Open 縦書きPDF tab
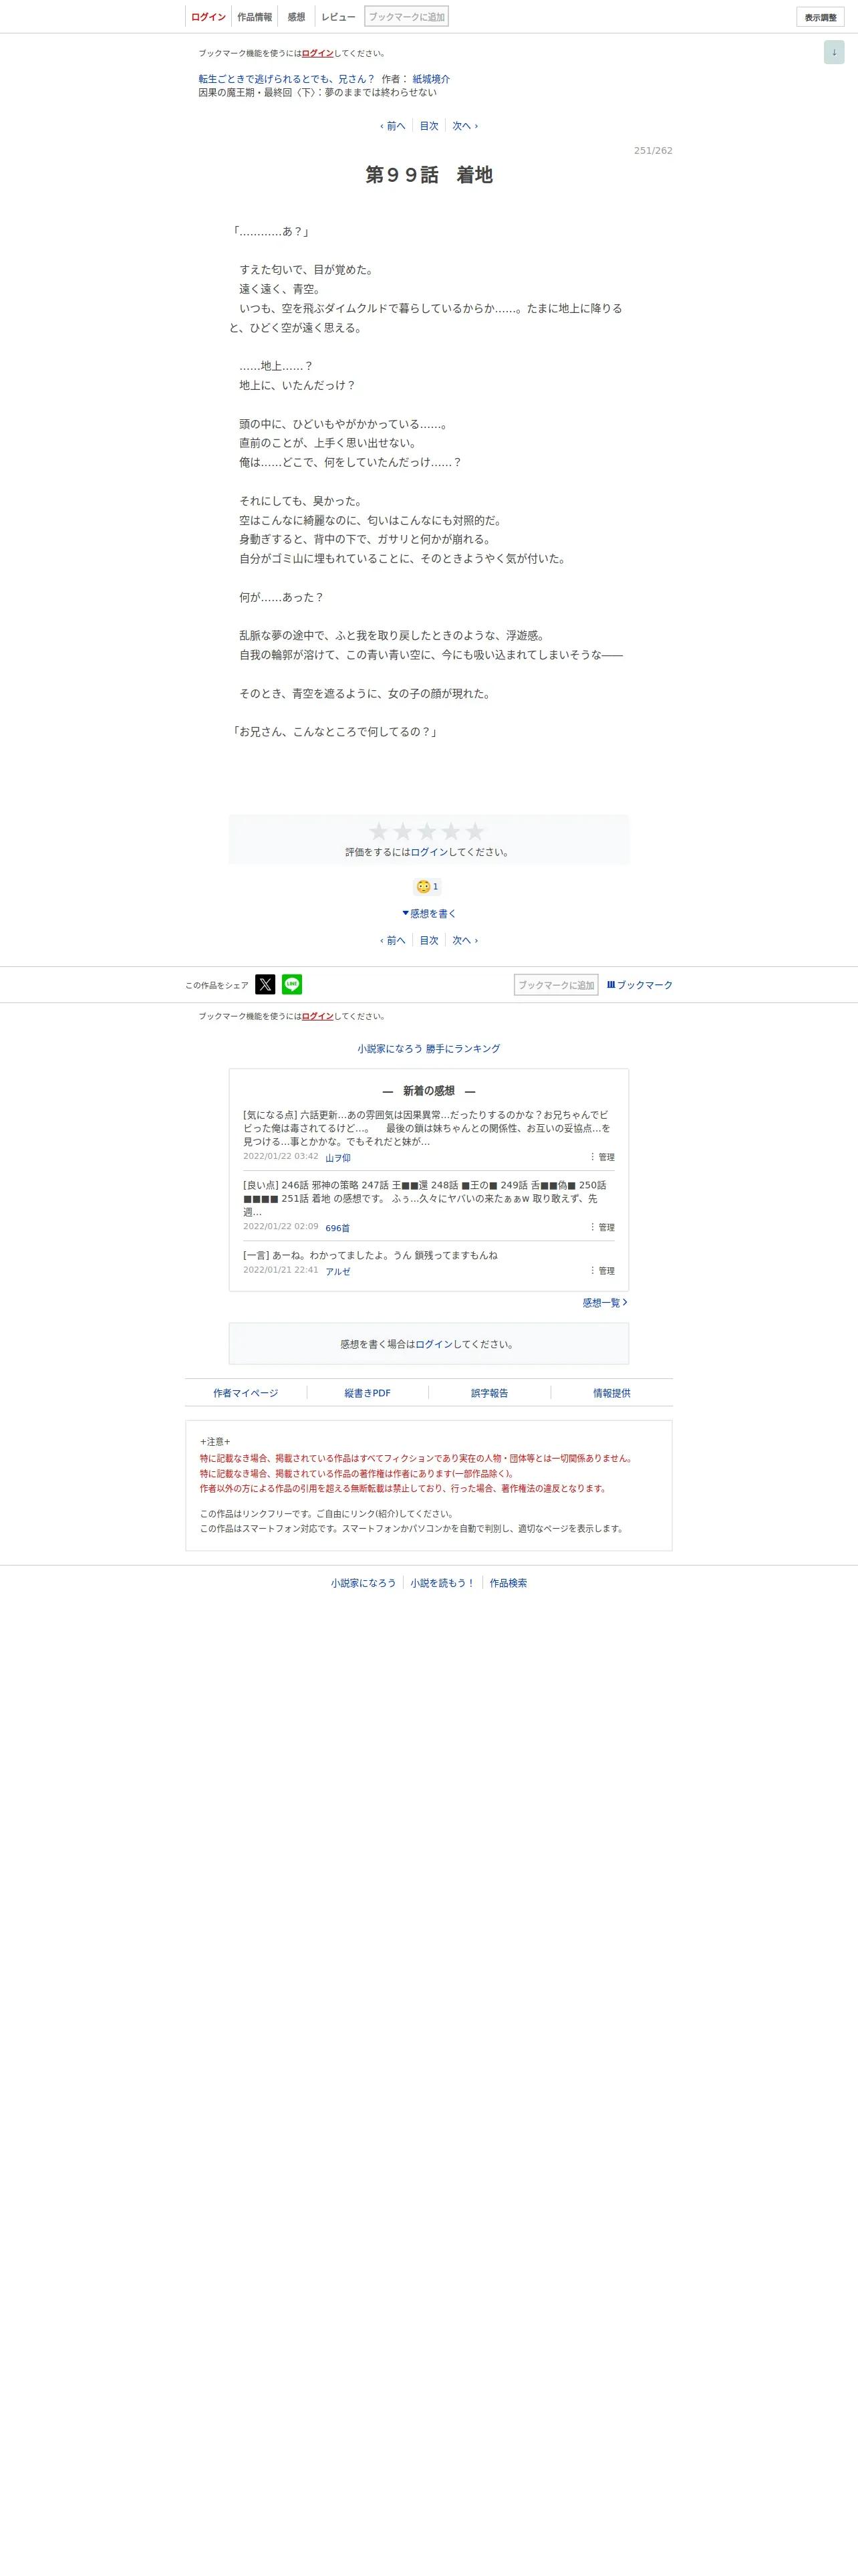The height and width of the screenshot is (2576, 858). (368, 1393)
